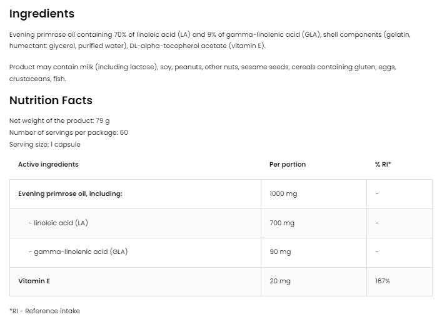The width and height of the screenshot is (442, 322).
Task: Select the linoleic acid (LA) row label
Action: click(x=58, y=223)
